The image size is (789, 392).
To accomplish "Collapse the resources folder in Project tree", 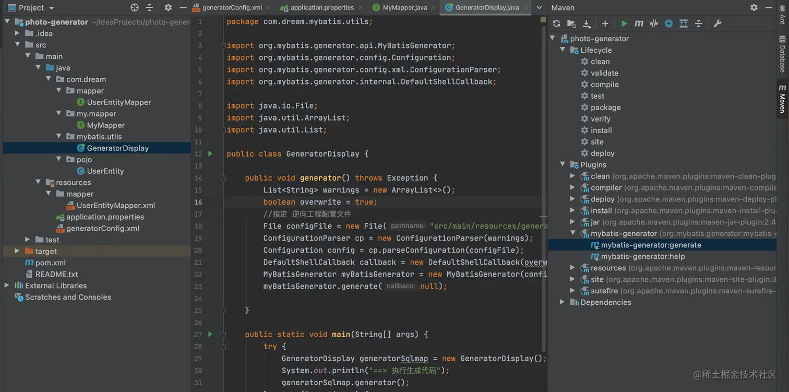I will [x=38, y=182].
